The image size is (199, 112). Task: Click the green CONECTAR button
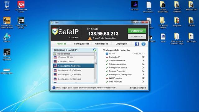pos(137,31)
